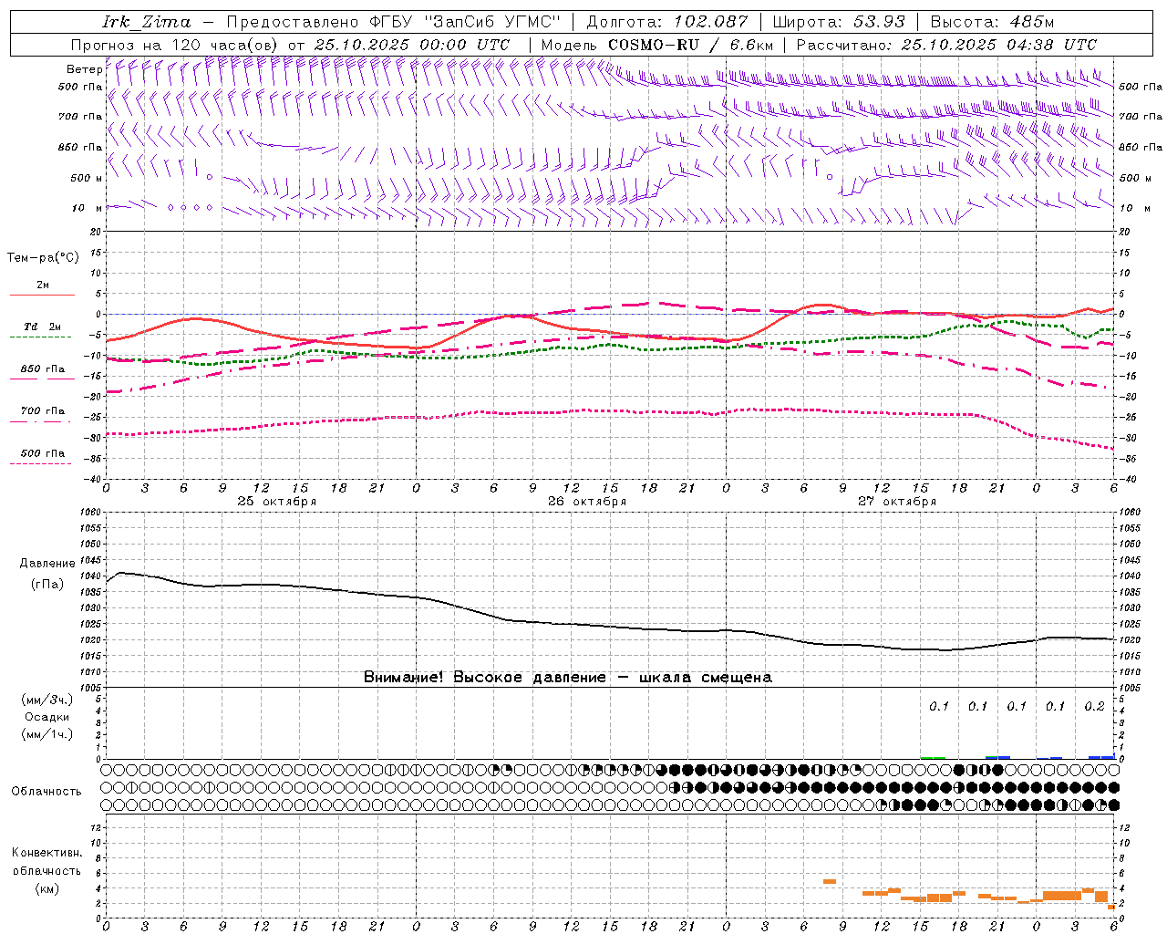1167x934 pixels.
Task: Click the longitude value 102.087
Action: tap(711, 22)
